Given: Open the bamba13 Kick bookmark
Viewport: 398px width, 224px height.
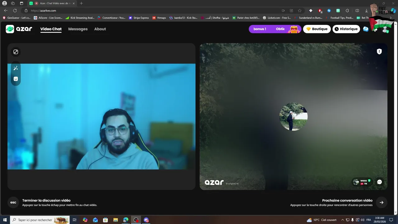Looking at the screenshot, I should 183,18.
